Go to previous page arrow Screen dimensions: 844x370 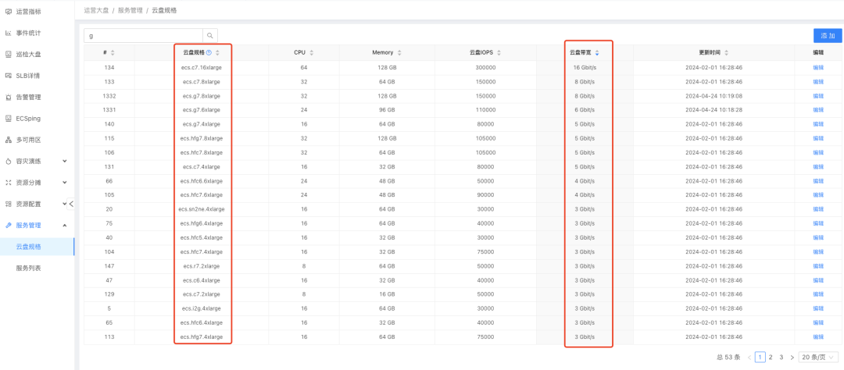pos(749,357)
